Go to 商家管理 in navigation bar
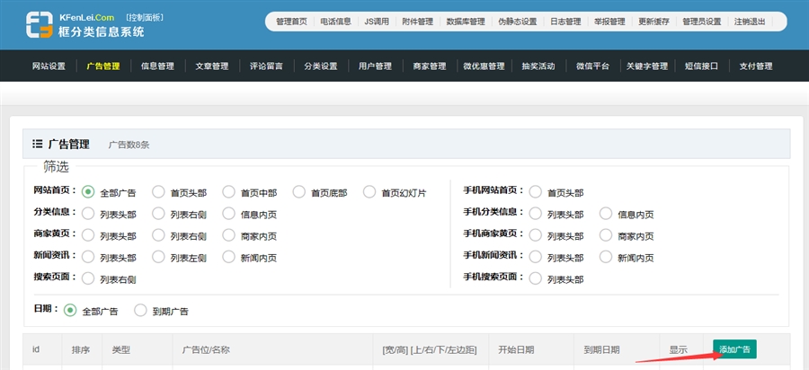Screen dimensions: 809x370 pyautogui.click(x=429, y=66)
